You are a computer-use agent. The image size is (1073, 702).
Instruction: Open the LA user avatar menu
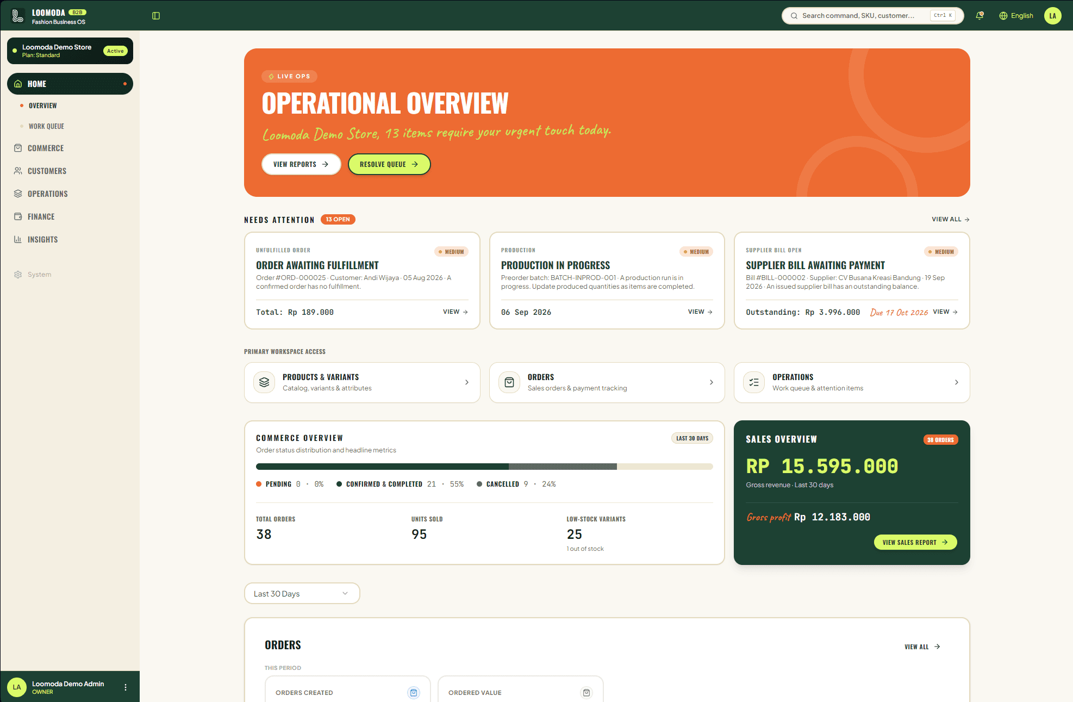(1053, 16)
